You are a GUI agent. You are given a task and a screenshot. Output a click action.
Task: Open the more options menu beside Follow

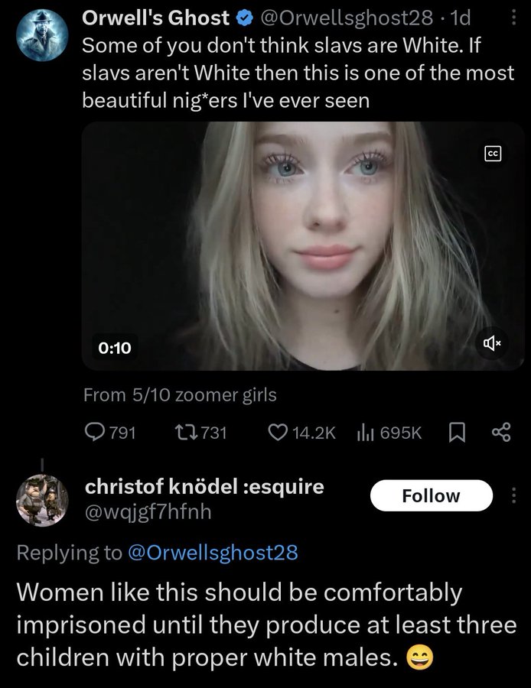(x=513, y=495)
